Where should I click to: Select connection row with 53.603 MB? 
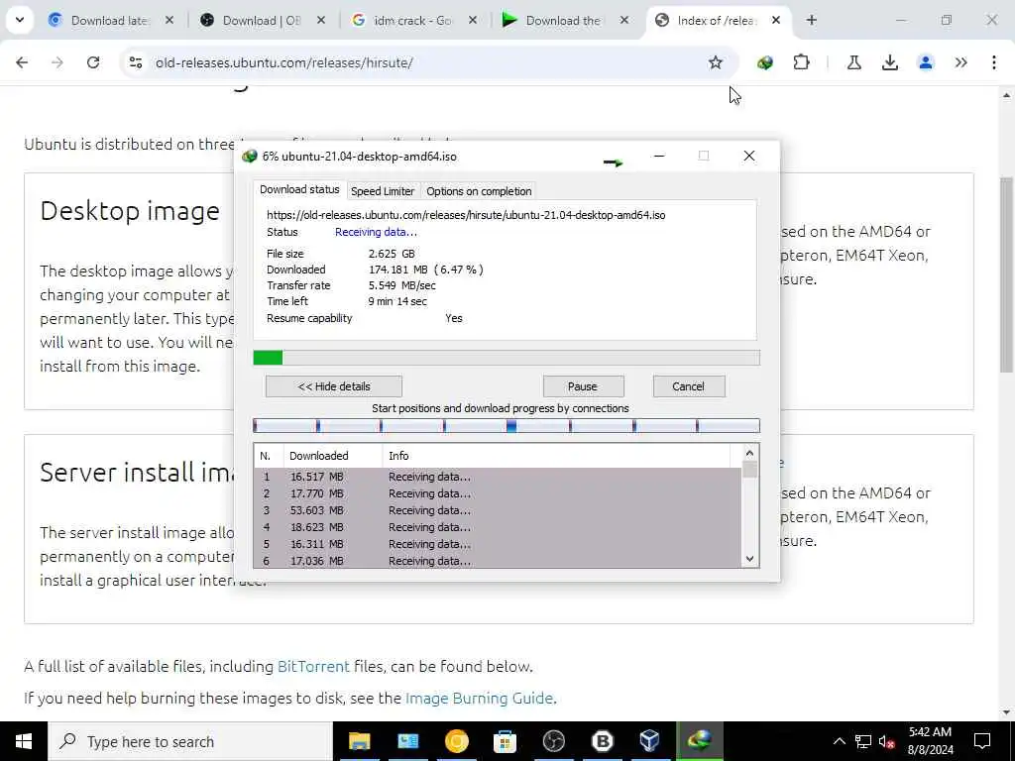[498, 510]
